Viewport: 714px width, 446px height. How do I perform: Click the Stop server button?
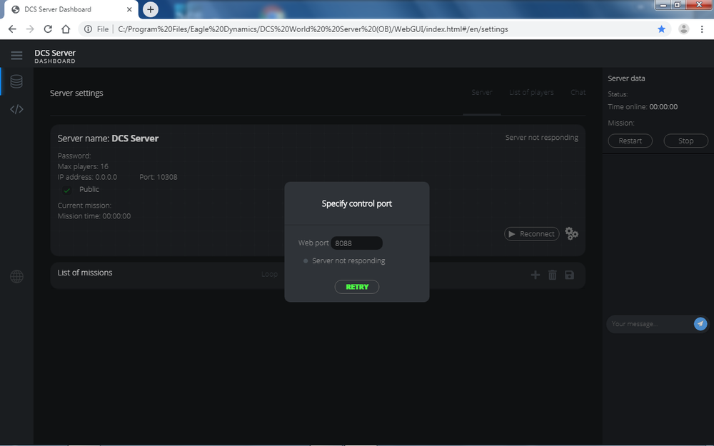(x=685, y=141)
